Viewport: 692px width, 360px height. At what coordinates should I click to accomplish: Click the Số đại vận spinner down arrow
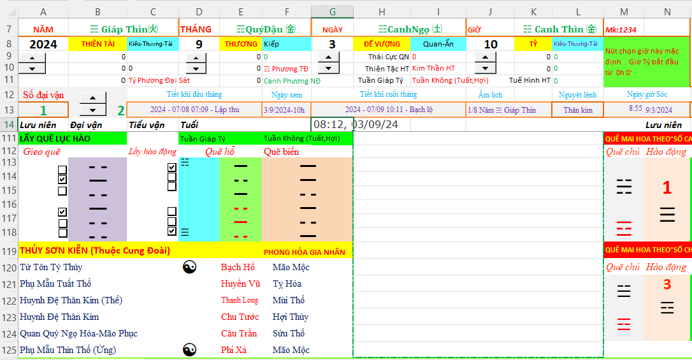93,110
